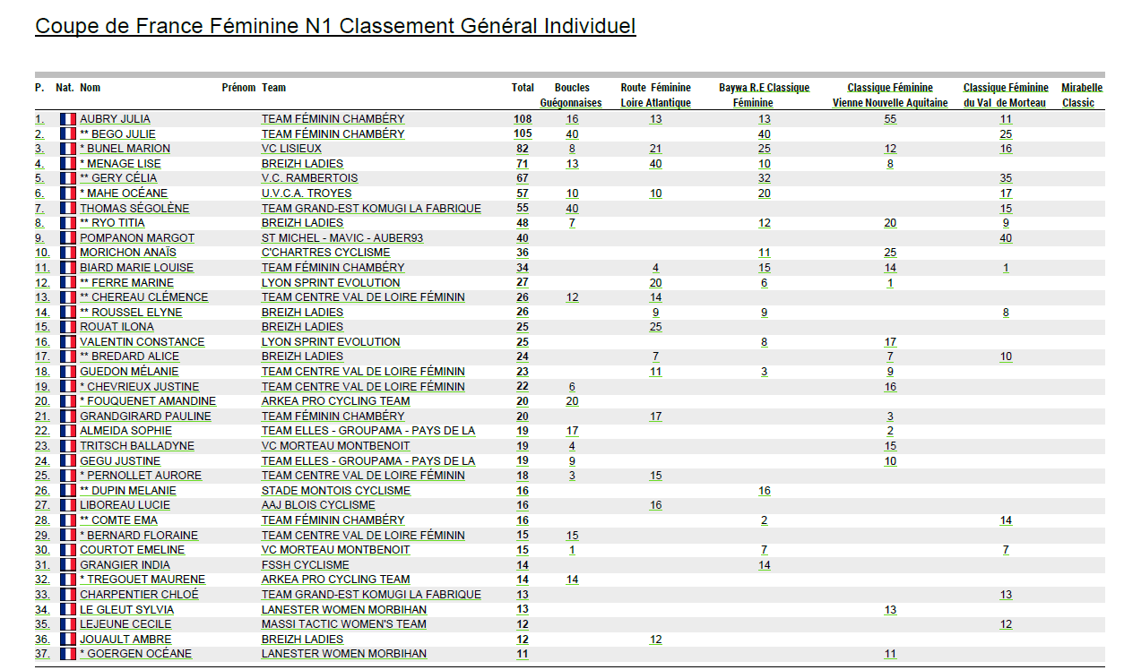Click Classique Féminine Vienne Nouvelle Aquitaine header
This screenshot has width=1124, height=670.
pyautogui.click(x=890, y=95)
